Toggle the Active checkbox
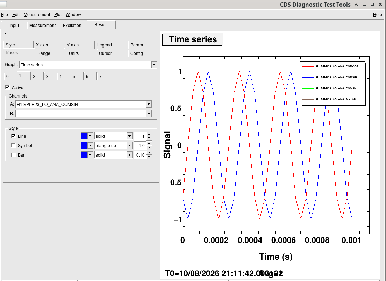Image resolution: width=386 pixels, height=281 pixels. (x=7, y=87)
